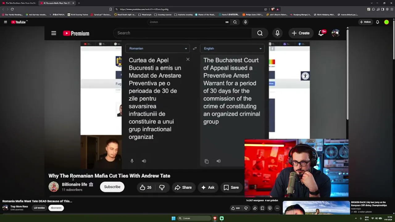Open the browser tab list dropdown arrow
Viewport: 395px width, 222px height.
coord(372,3)
